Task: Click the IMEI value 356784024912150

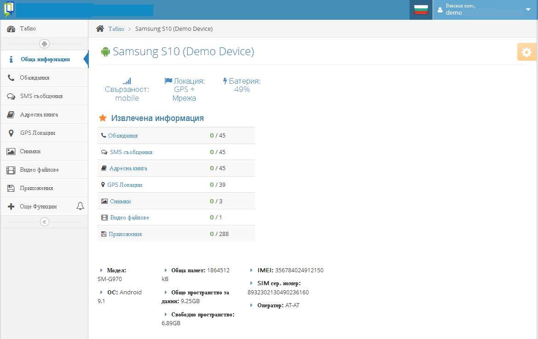Action: [x=299, y=270]
